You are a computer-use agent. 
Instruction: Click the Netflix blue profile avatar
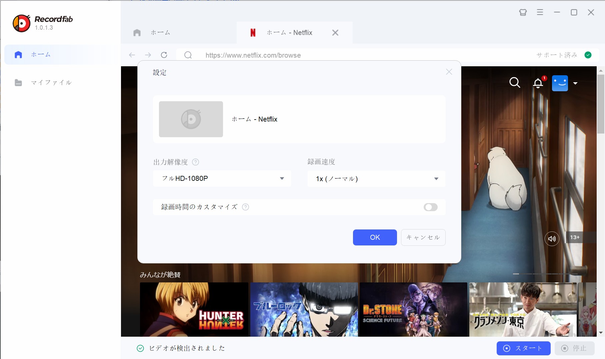point(560,83)
